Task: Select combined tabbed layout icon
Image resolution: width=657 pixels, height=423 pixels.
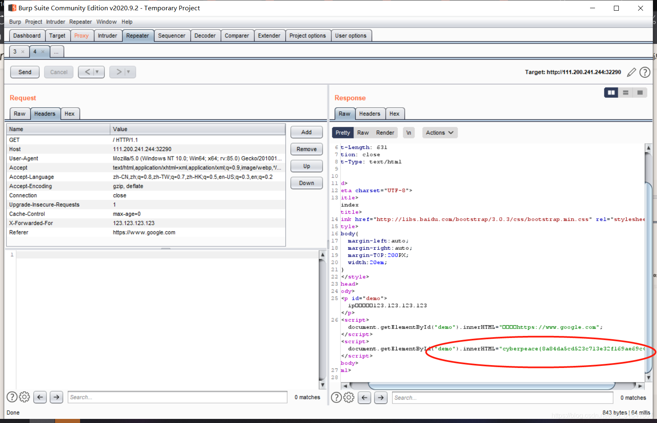Action: tap(640, 92)
